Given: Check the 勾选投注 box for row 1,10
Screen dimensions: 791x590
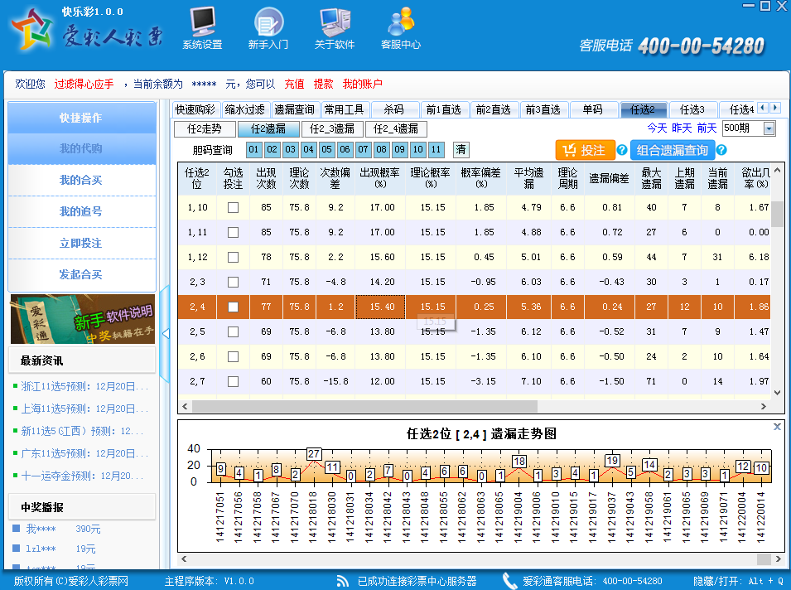Looking at the screenshot, I should [233, 208].
